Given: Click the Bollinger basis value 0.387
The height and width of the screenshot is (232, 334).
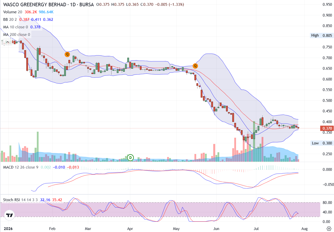Looking at the screenshot, I should [x=24, y=20].
